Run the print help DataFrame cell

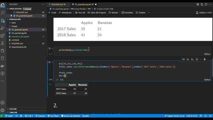click(50, 48)
